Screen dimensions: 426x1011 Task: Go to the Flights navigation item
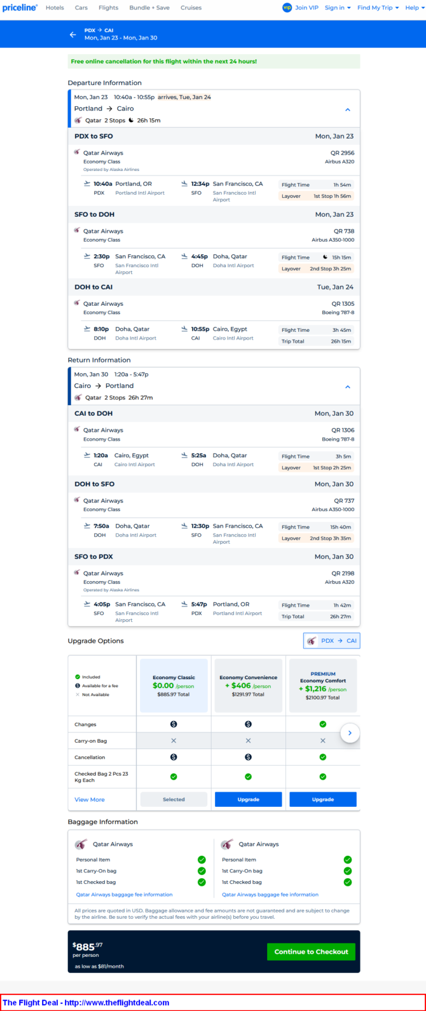pyautogui.click(x=109, y=8)
